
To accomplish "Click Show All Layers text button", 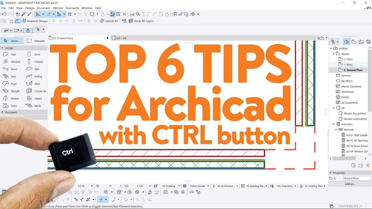I will (x=144, y=21).
